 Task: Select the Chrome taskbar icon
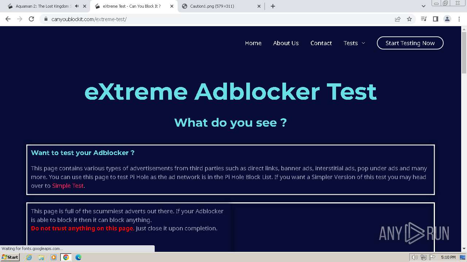click(x=66, y=257)
